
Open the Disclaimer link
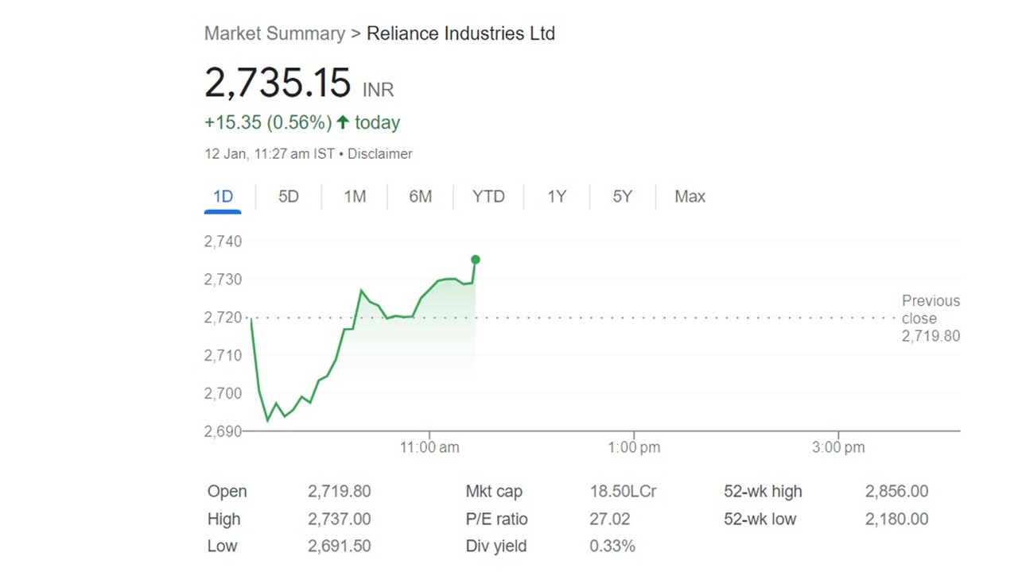tap(380, 154)
